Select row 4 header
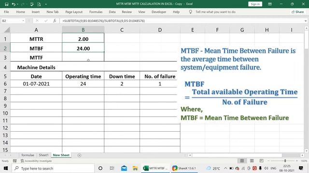 5,67
